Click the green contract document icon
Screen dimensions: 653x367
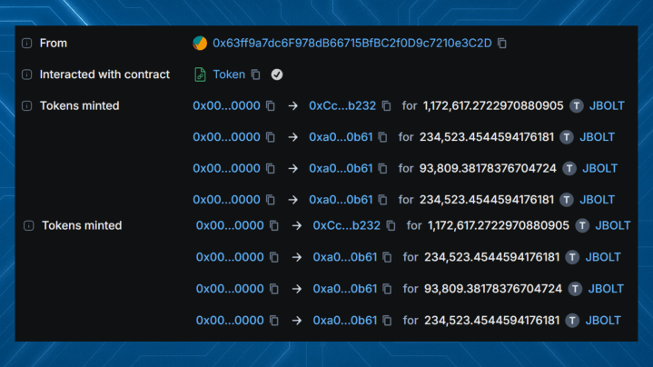(200, 74)
